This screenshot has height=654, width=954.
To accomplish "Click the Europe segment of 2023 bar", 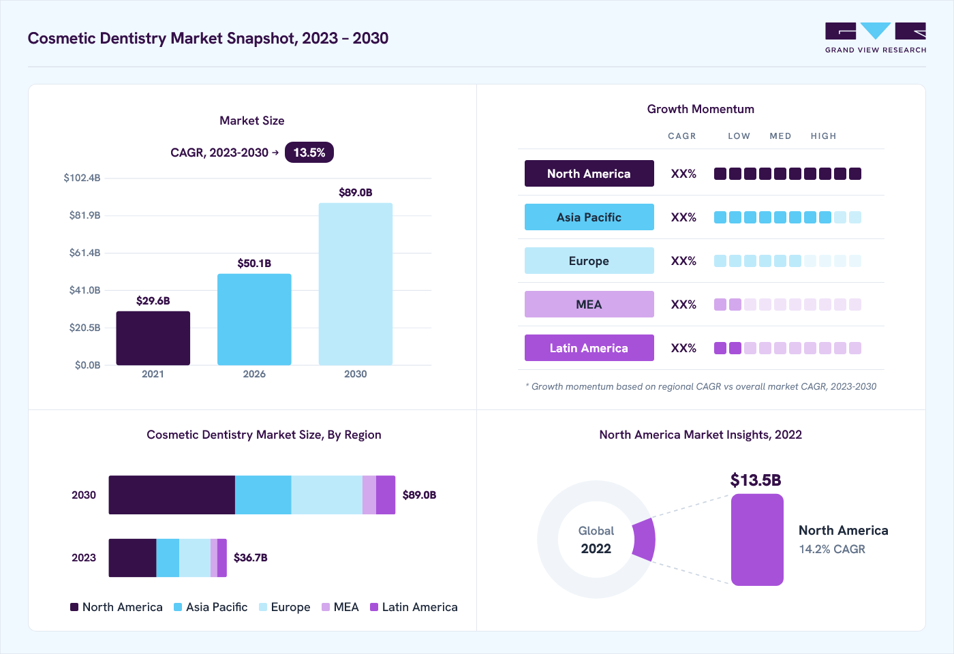I will 195,558.
